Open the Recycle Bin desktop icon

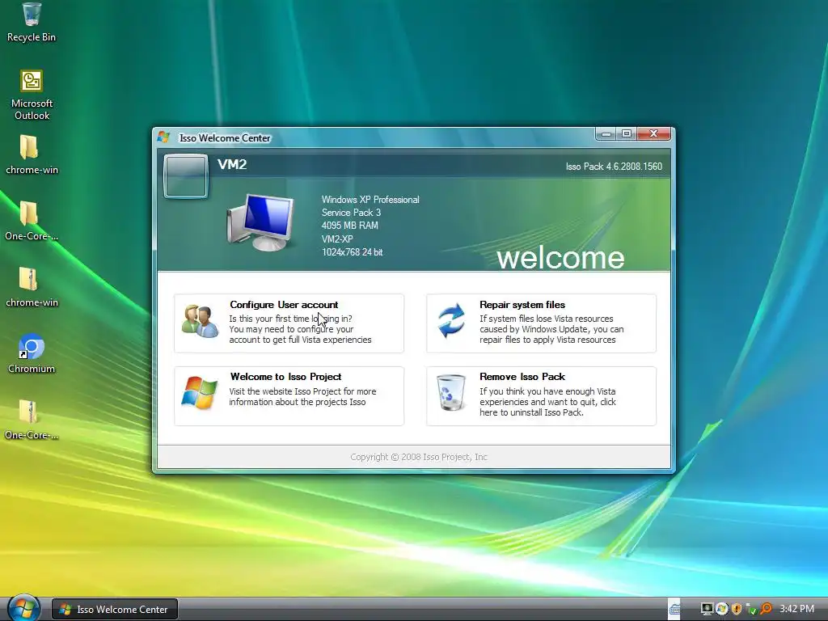click(32, 22)
